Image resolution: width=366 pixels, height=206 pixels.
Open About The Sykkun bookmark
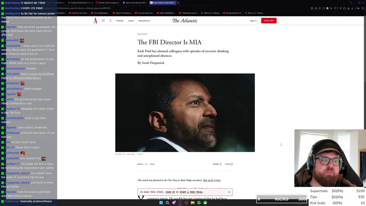[x=122, y=13]
